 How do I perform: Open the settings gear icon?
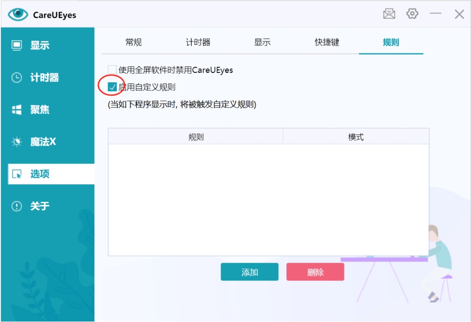[412, 14]
